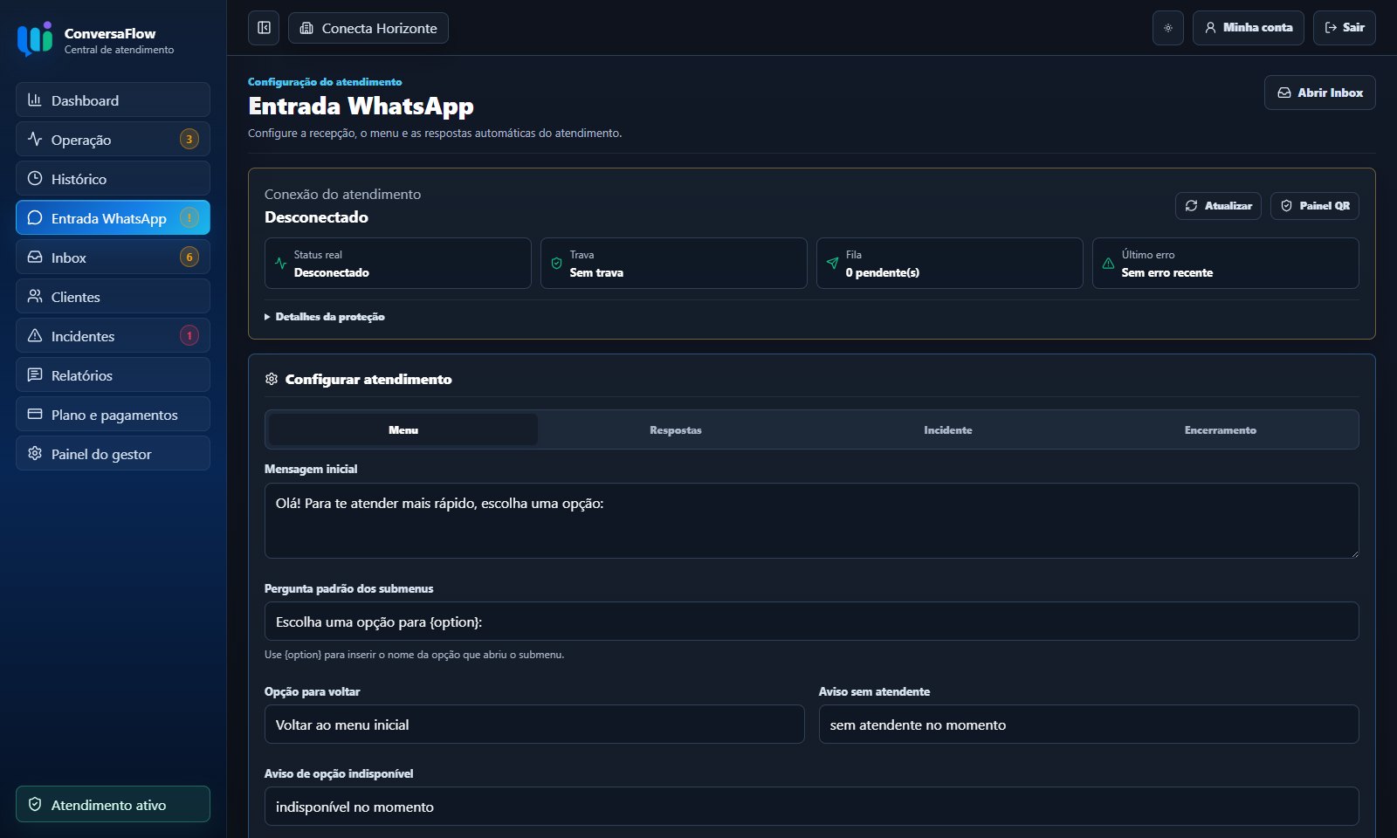Click the 'Sem trava' value

click(596, 272)
